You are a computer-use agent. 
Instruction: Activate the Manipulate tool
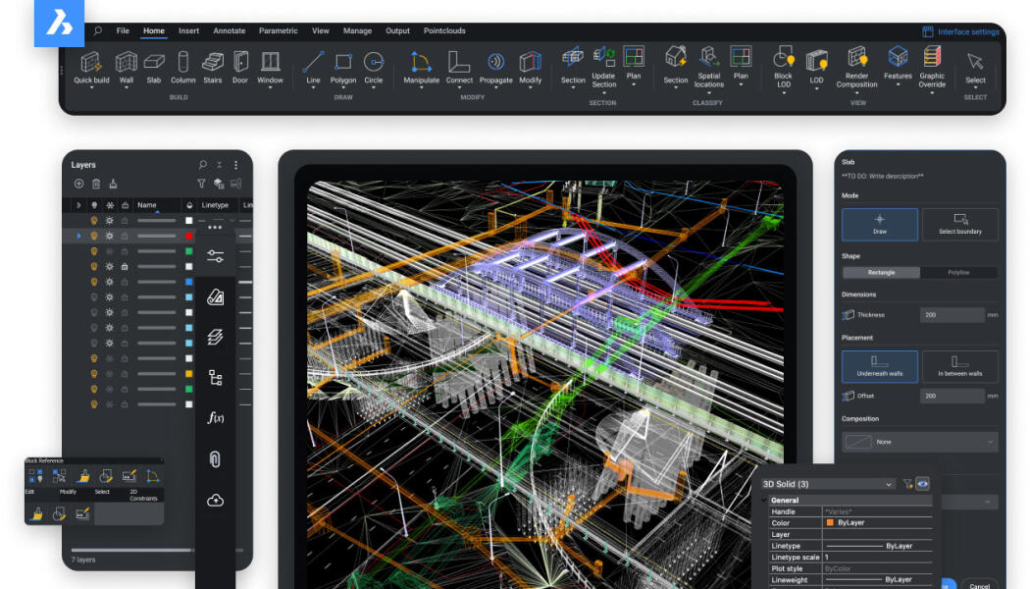pyautogui.click(x=421, y=68)
